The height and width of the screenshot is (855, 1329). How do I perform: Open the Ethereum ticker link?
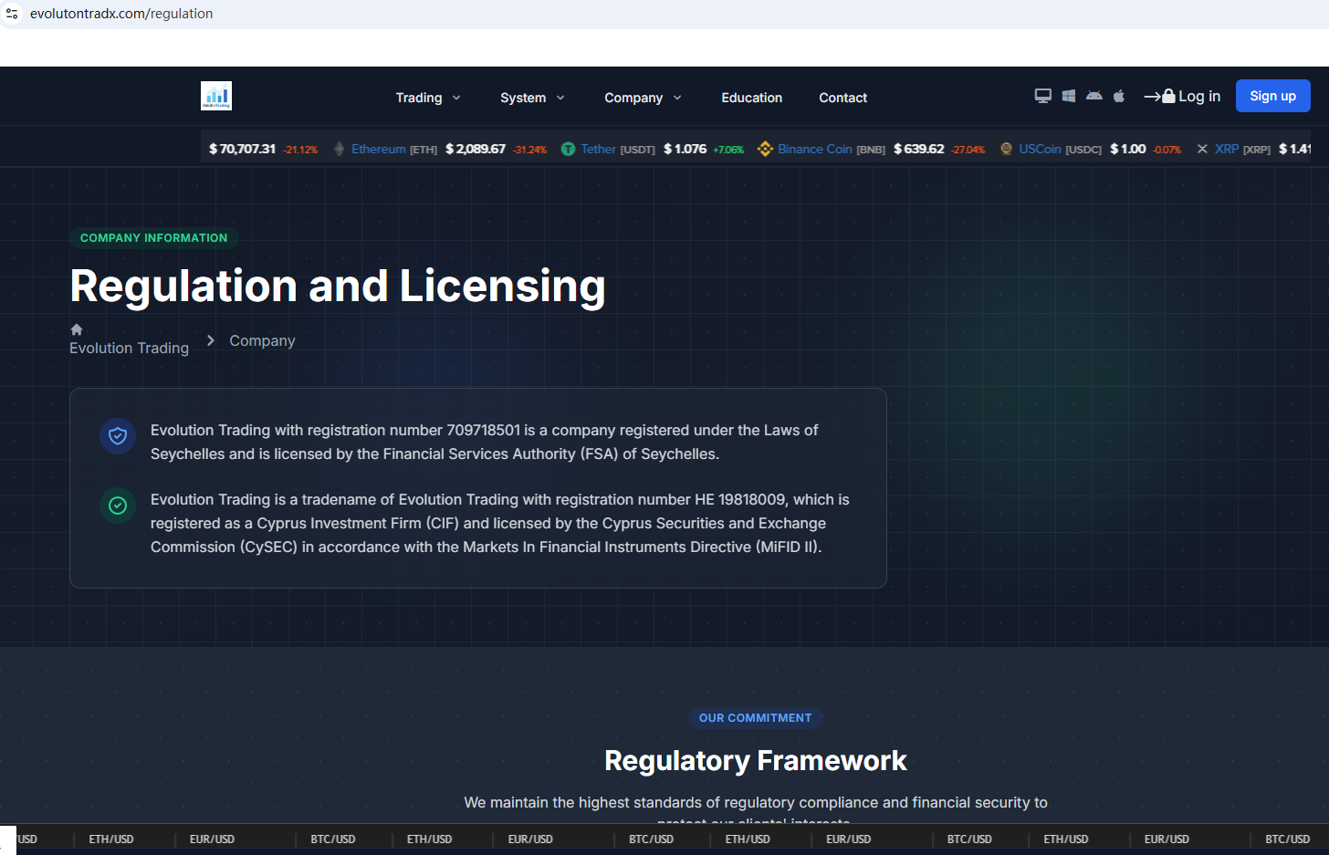tap(378, 149)
